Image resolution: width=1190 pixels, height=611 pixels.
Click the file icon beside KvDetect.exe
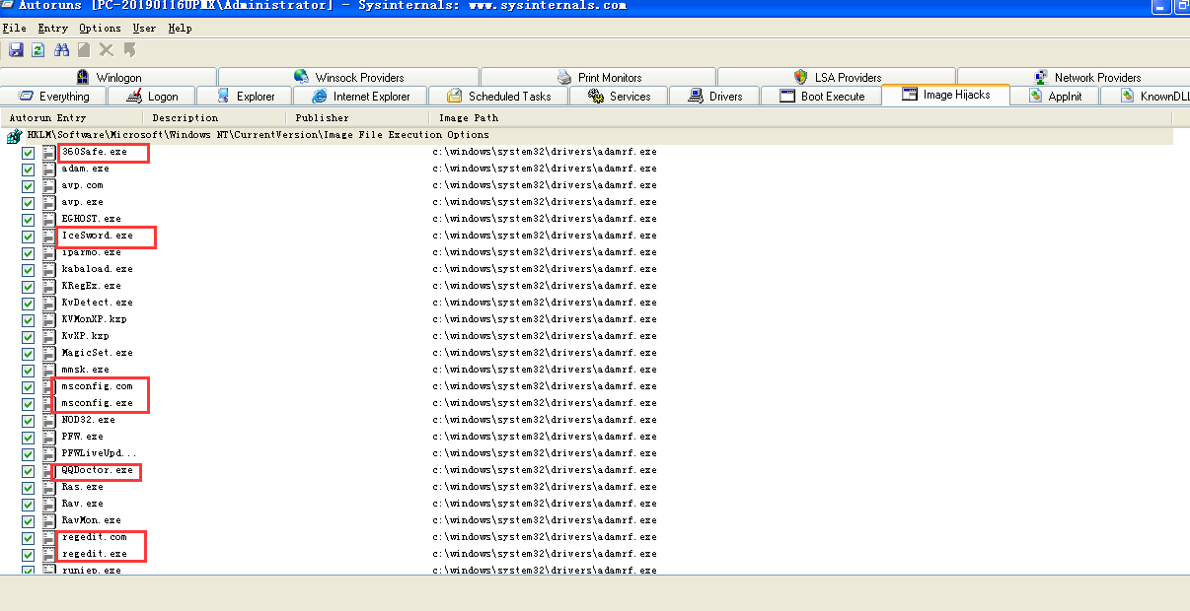(x=48, y=304)
